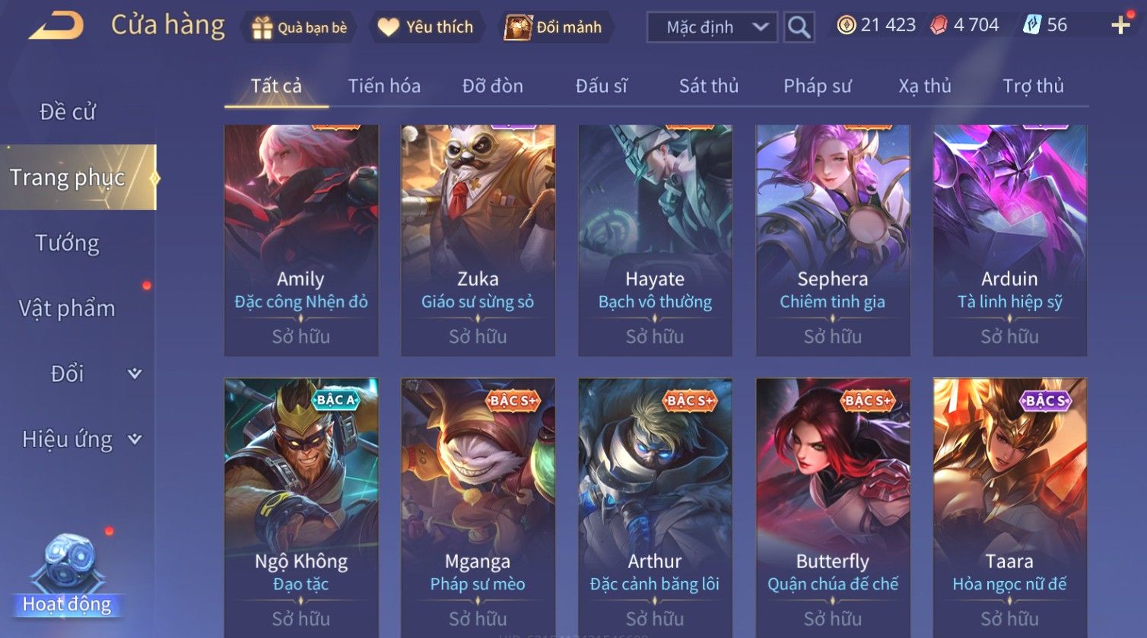
Task: Open the Mặc định sort dropdown
Action: (712, 27)
